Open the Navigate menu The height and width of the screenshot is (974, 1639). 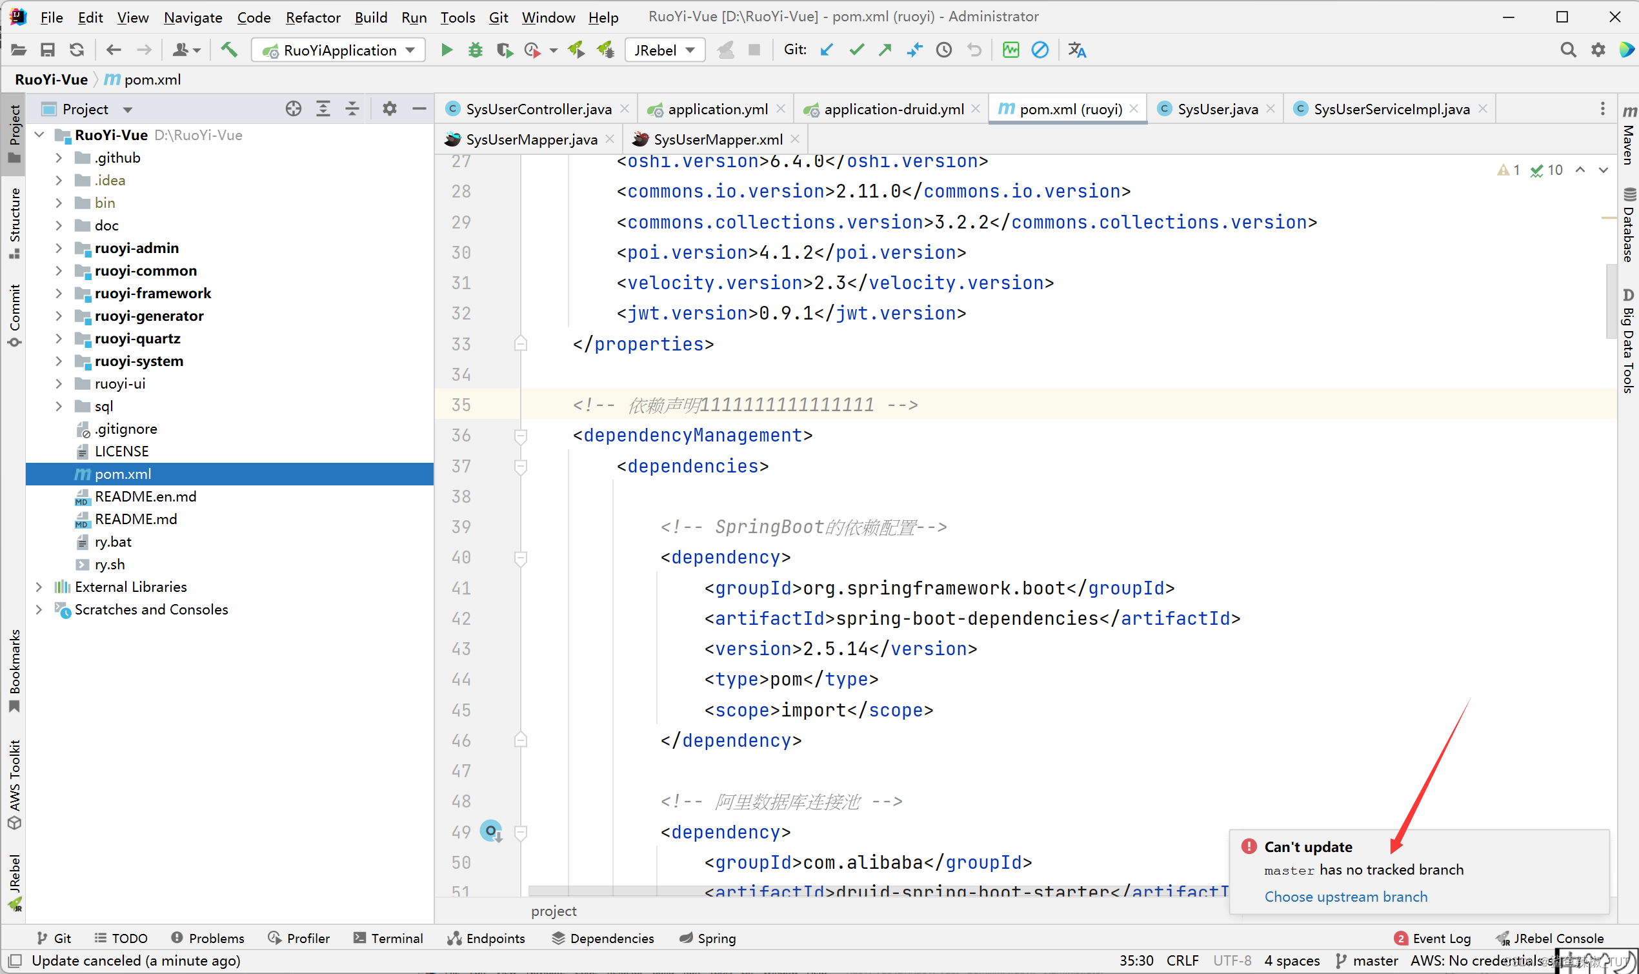click(193, 17)
